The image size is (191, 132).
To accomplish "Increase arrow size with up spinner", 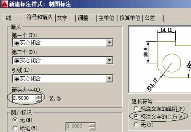I will click(x=39, y=97).
